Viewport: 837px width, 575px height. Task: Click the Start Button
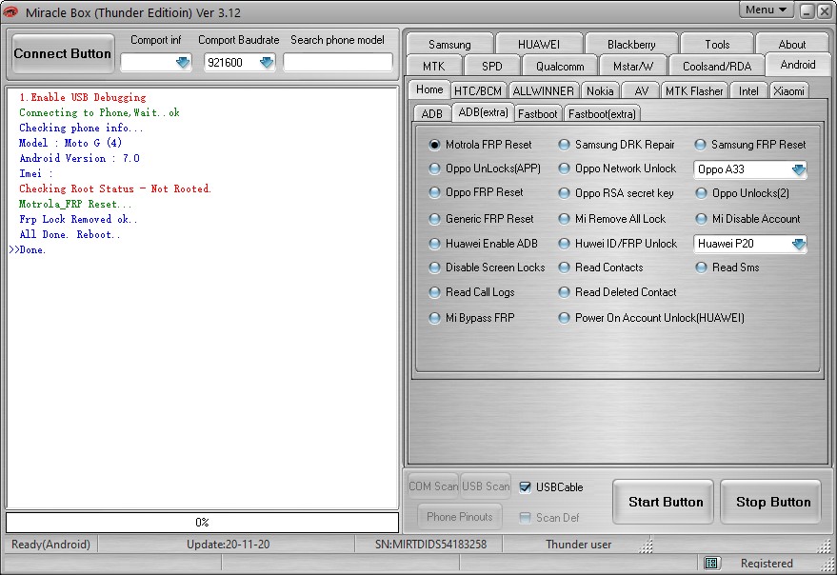point(664,502)
